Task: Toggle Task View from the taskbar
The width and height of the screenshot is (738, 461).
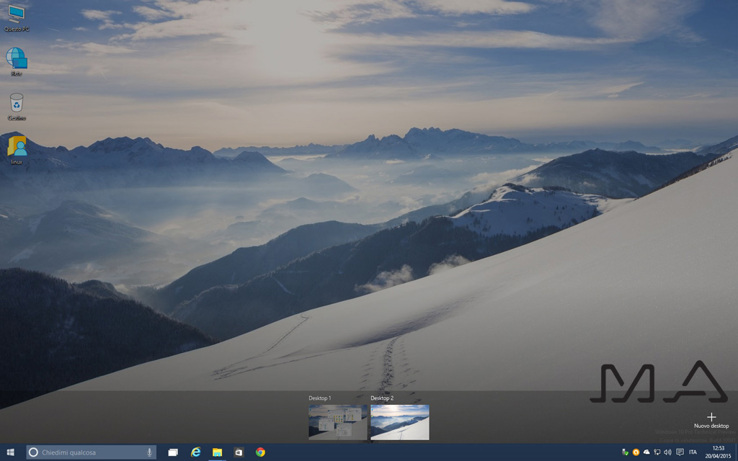Action: [x=173, y=452]
